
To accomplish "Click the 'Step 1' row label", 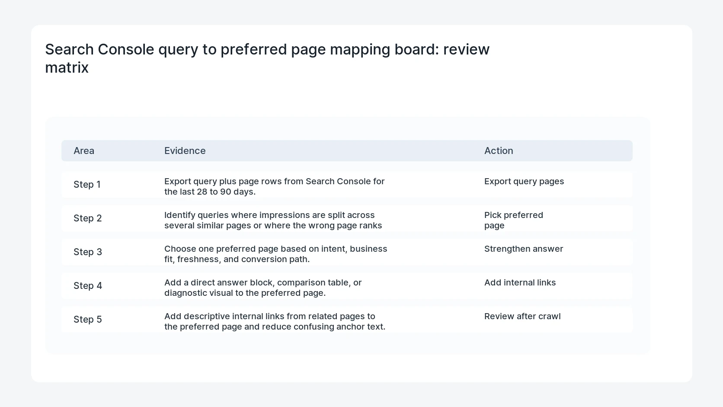I will pyautogui.click(x=87, y=184).
